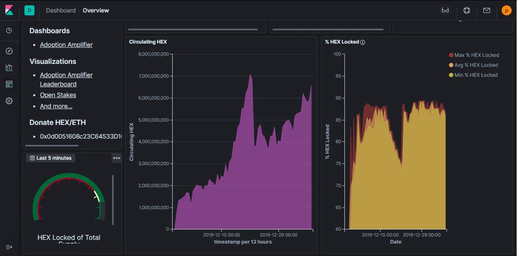Open Discover compass icon
The image size is (517, 256).
tap(9, 51)
